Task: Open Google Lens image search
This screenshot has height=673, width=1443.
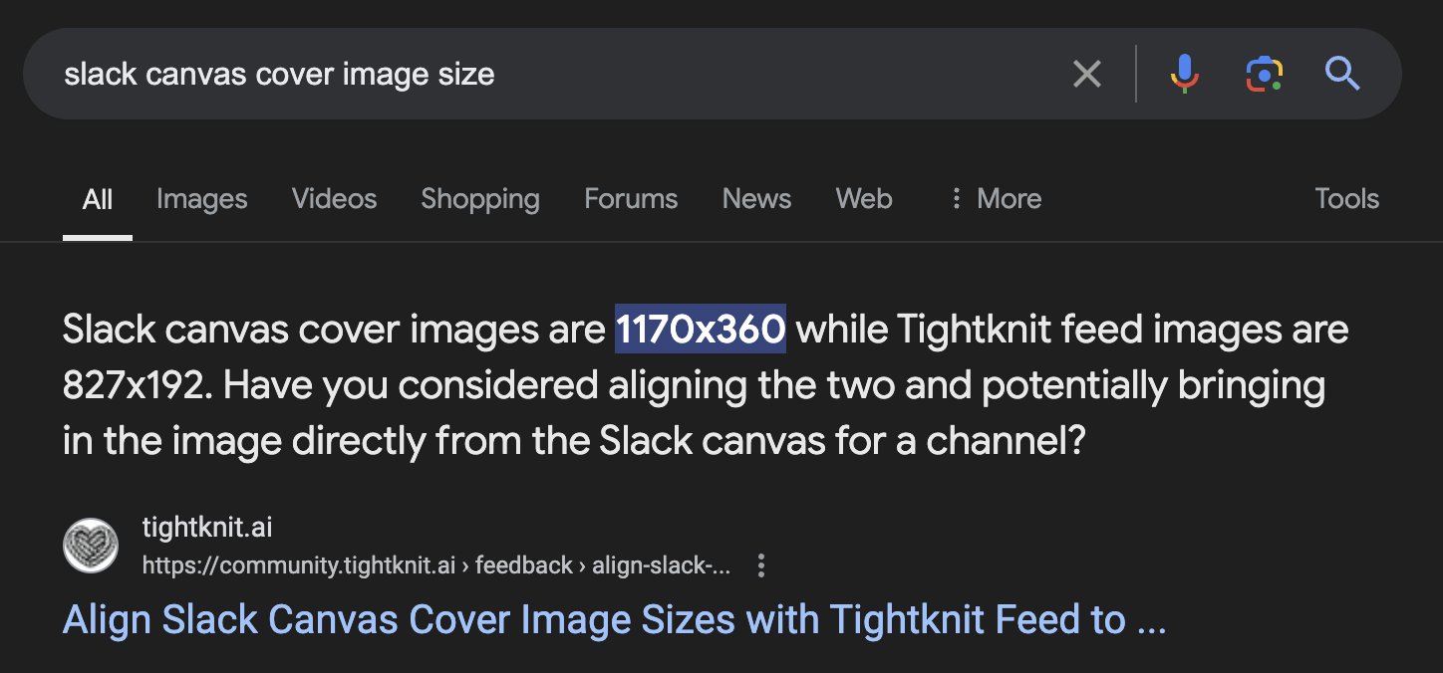Action: pyautogui.click(x=1264, y=74)
